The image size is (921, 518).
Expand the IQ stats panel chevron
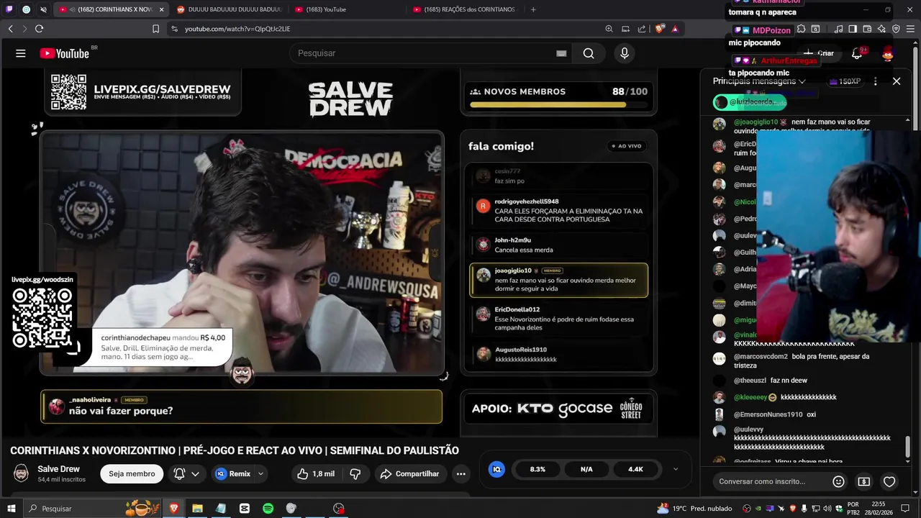(x=675, y=469)
